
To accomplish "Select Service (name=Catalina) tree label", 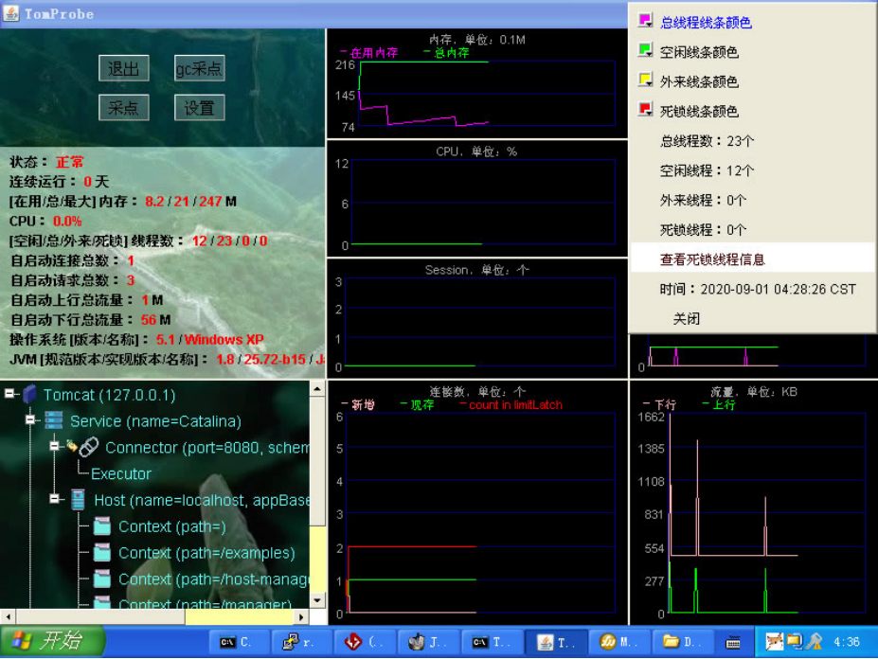I will pyautogui.click(x=155, y=421).
